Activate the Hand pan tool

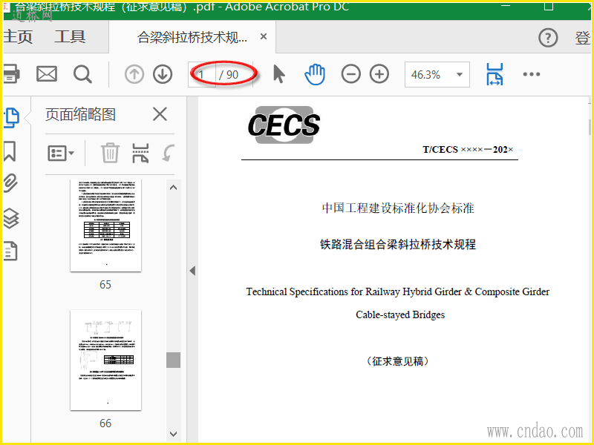point(315,74)
